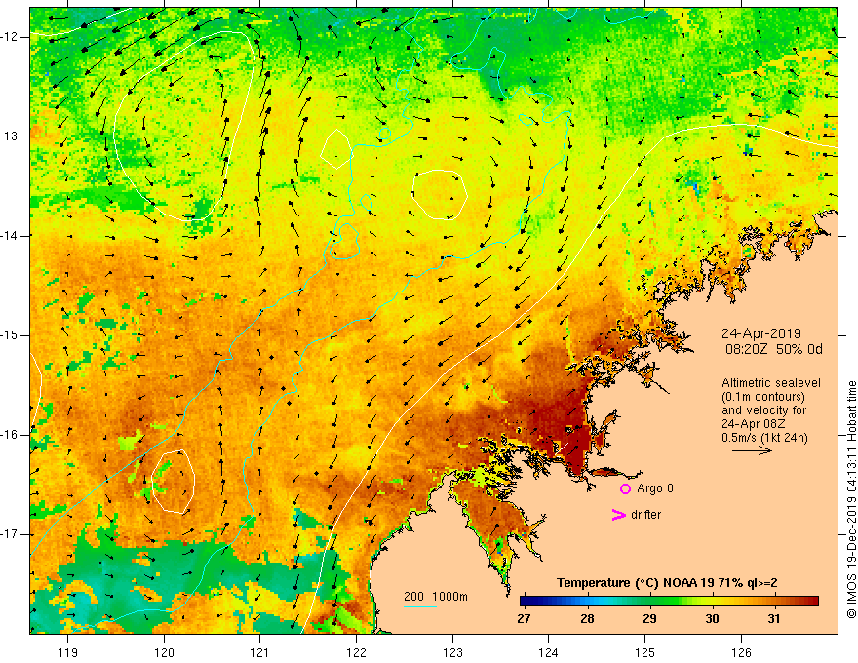Click the cyan 200m isobath legend line

coord(419,606)
